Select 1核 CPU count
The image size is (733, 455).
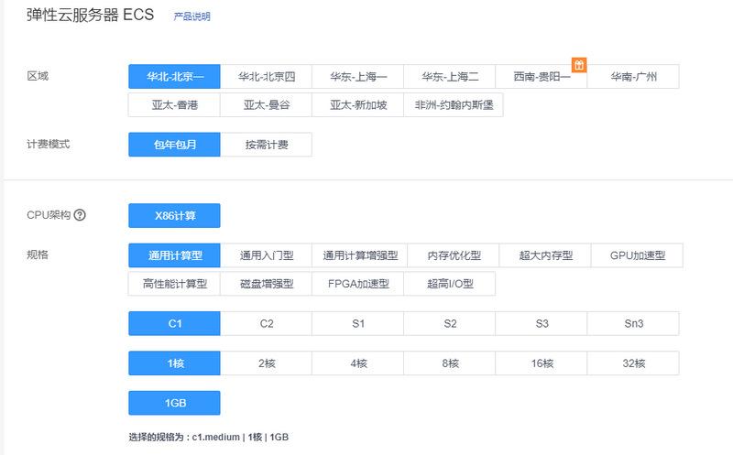(174, 363)
